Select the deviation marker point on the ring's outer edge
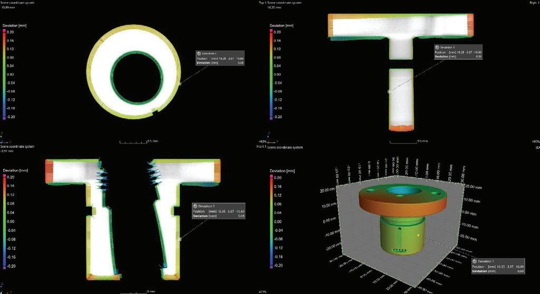Image resolution: width=540 pixels, height=294 pixels. point(179,84)
